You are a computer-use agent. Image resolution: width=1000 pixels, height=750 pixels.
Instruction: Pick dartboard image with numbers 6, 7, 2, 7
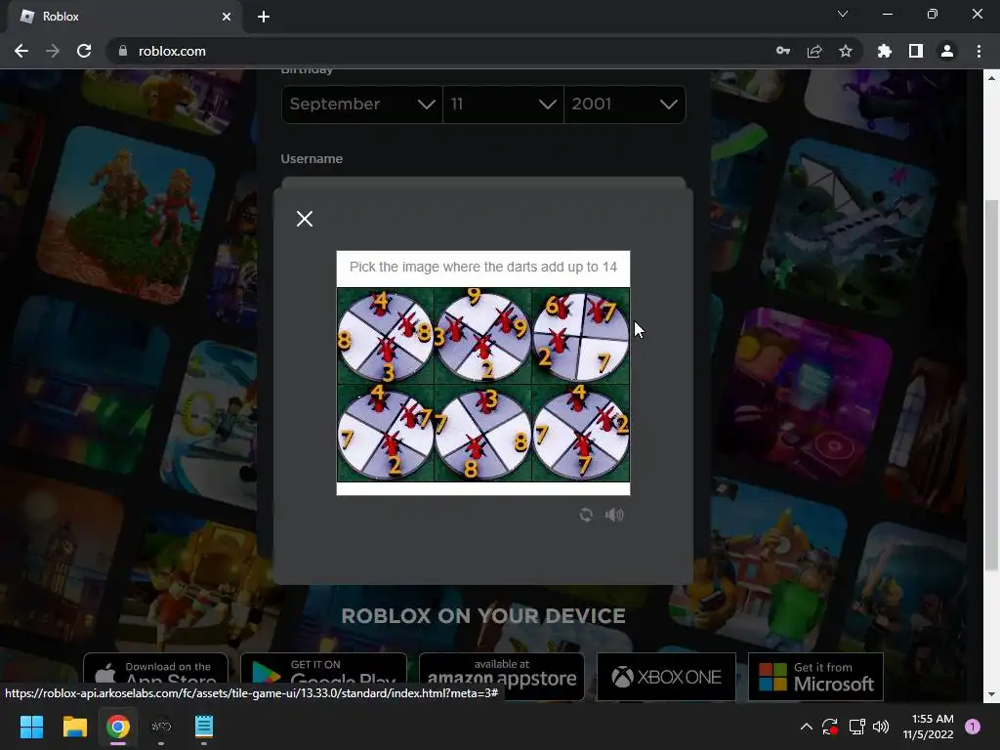click(x=580, y=336)
